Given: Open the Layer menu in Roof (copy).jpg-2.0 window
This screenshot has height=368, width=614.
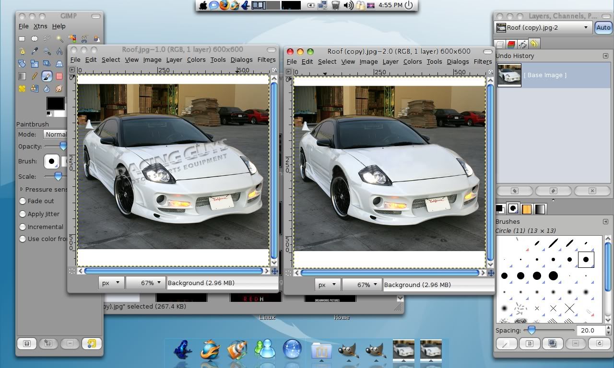Looking at the screenshot, I should pos(390,62).
